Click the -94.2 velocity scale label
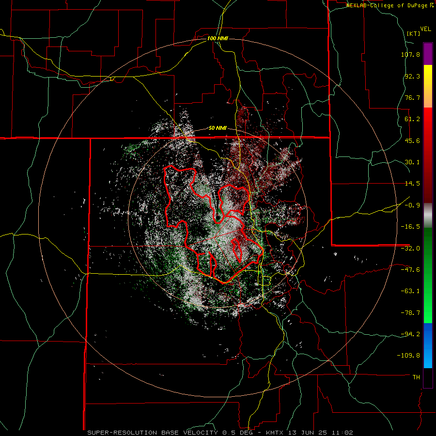436x436 pixels. [x=410, y=334]
